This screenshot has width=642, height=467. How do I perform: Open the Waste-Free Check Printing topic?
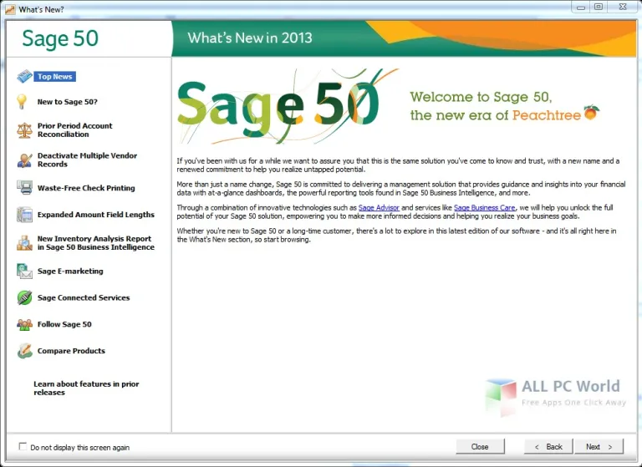[x=86, y=188]
